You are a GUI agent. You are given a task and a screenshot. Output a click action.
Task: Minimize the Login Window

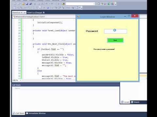point(125,16)
